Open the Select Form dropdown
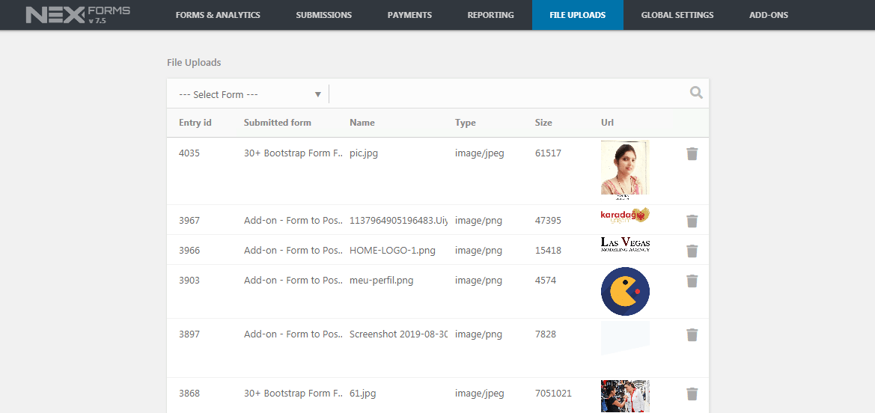 (249, 94)
